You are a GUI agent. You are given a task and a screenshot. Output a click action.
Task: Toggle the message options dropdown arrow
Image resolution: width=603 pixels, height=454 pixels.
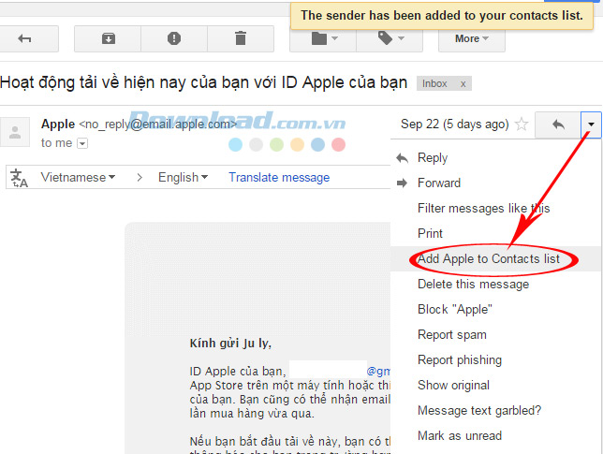(591, 124)
